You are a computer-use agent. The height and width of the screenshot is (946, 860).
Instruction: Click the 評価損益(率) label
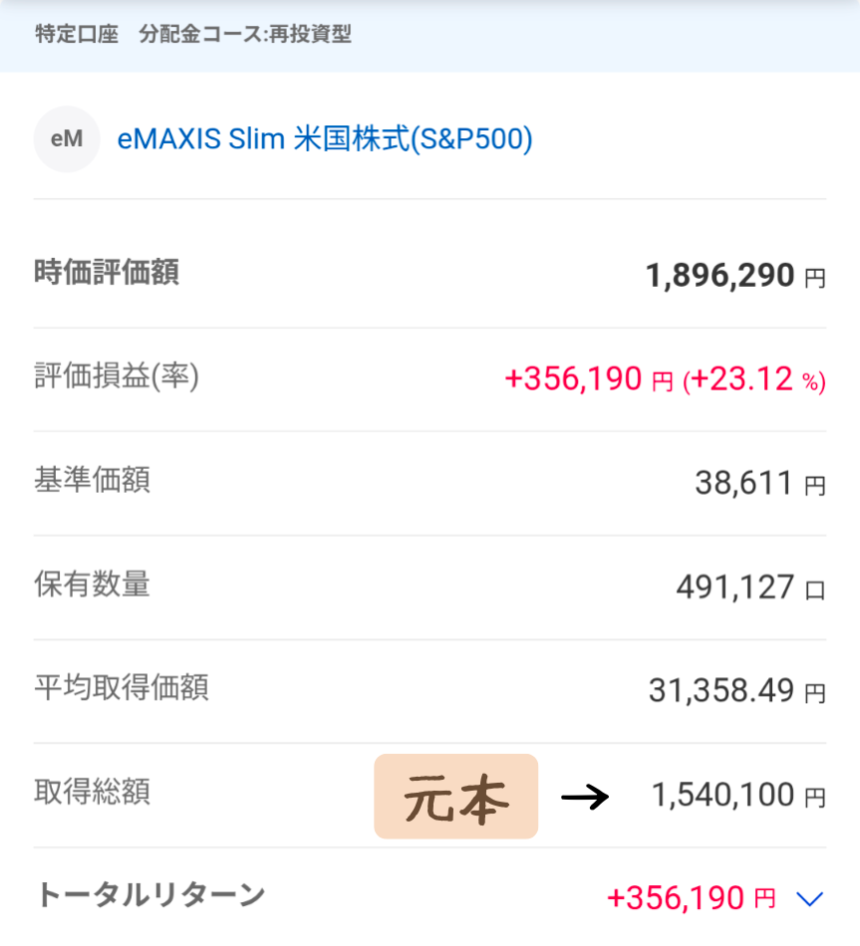117,376
